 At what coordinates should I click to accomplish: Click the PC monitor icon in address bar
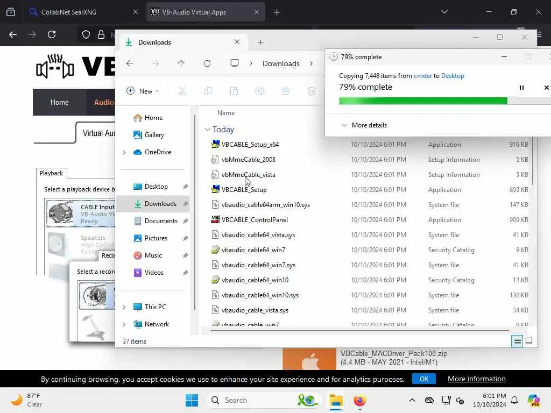235,63
